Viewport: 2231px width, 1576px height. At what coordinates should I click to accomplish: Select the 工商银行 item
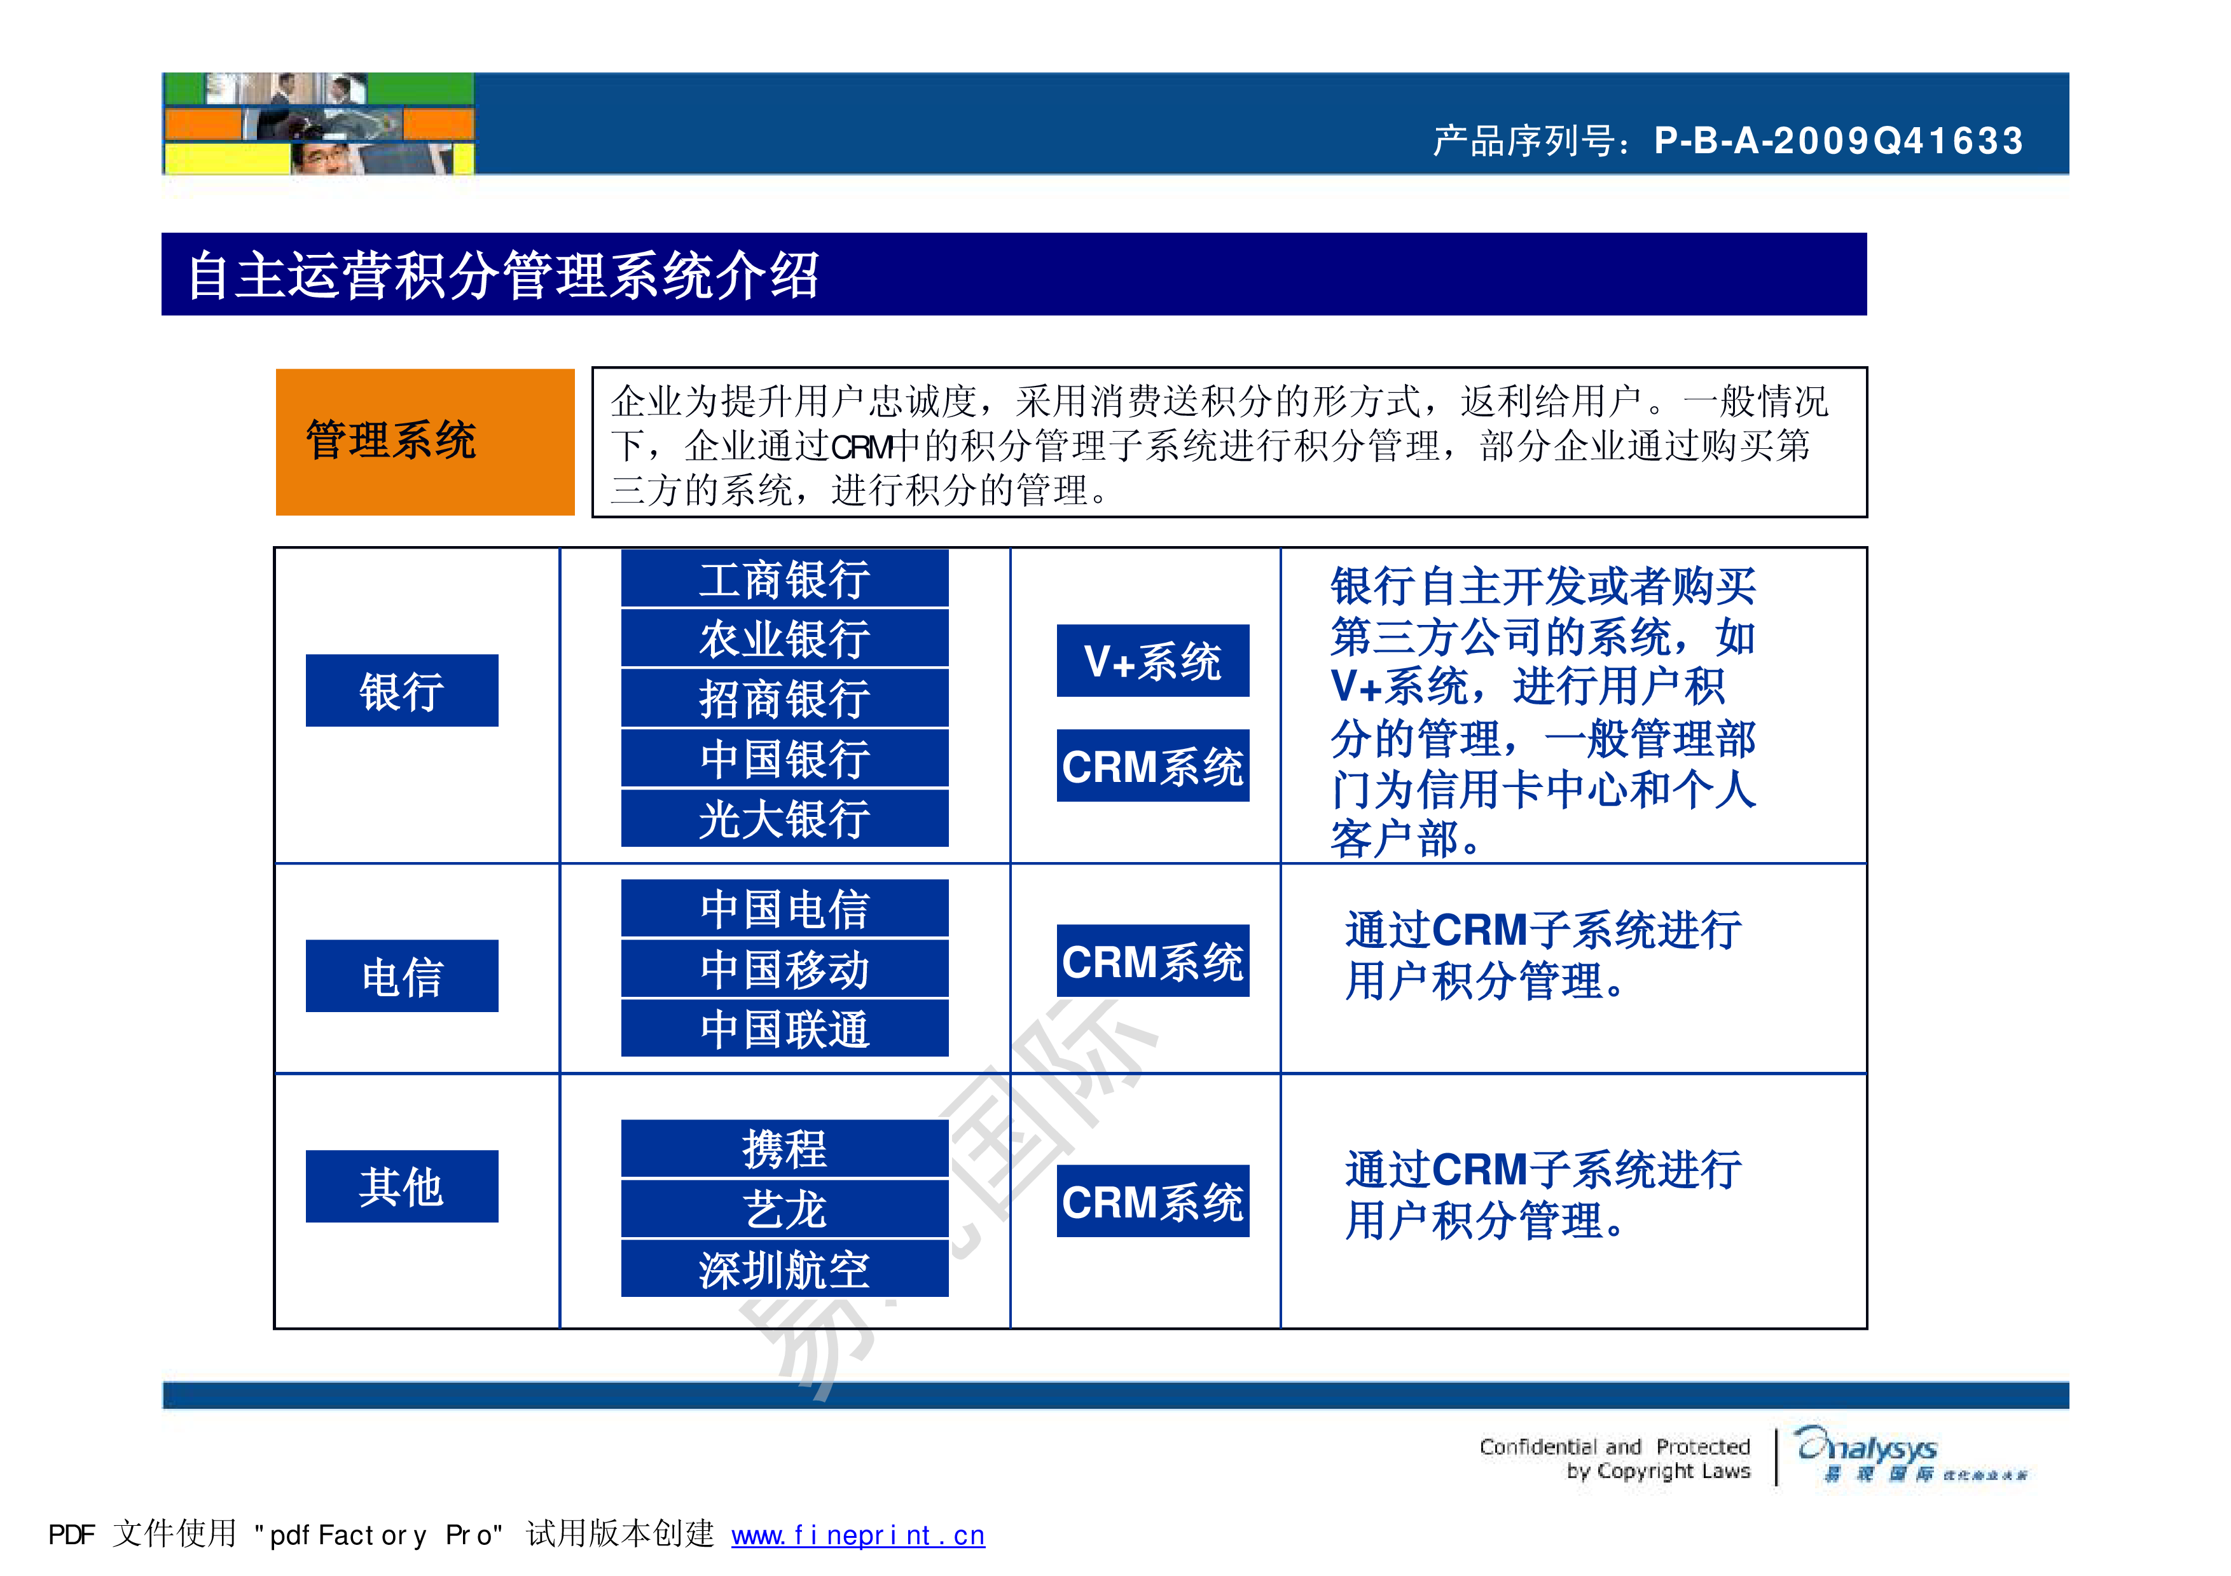point(785,582)
